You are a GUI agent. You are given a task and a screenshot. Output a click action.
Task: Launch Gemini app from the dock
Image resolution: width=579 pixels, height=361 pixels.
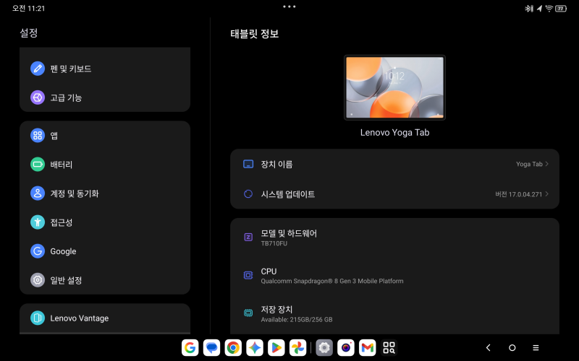tap(255, 347)
